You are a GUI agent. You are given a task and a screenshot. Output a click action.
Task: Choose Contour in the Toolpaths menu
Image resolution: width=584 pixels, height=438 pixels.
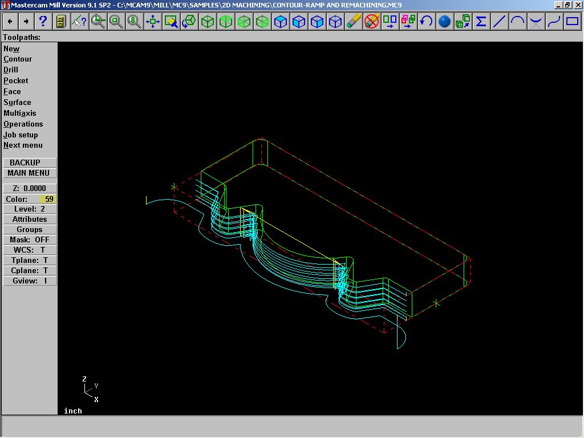tap(18, 59)
